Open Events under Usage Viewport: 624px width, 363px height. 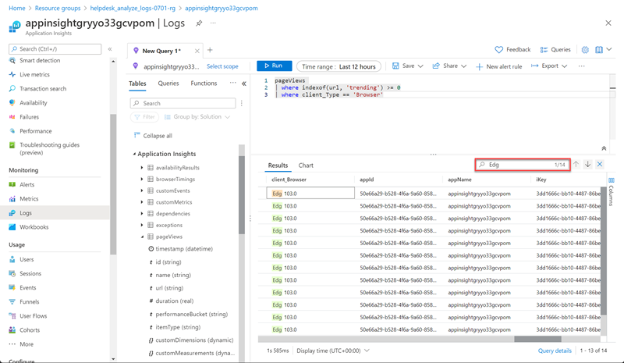pos(28,288)
